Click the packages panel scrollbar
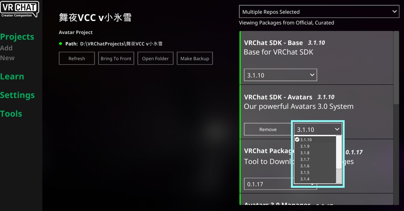The image size is (404, 211). [396, 68]
